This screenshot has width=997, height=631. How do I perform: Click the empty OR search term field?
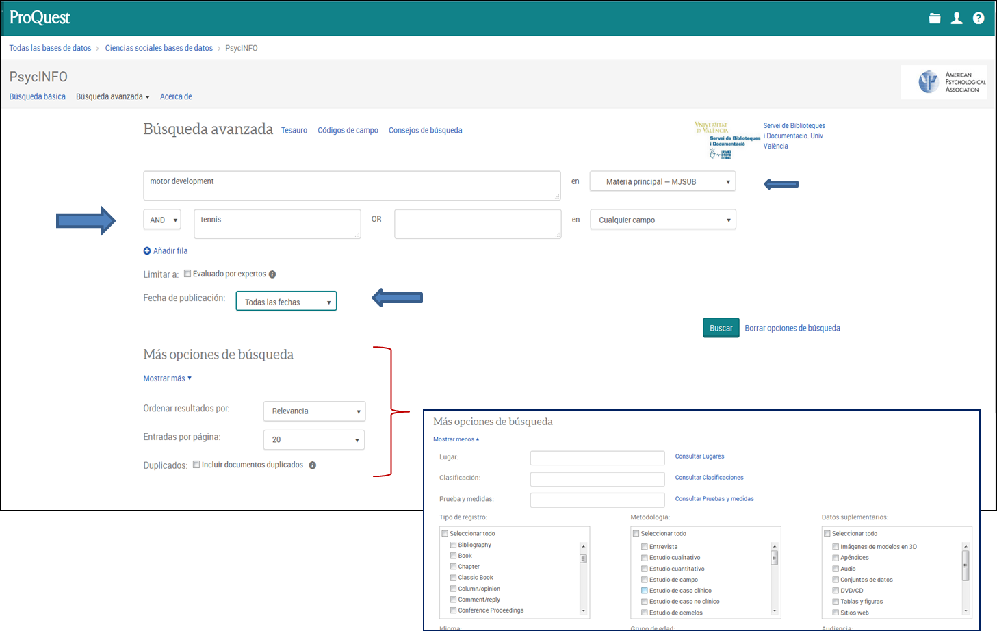(478, 224)
